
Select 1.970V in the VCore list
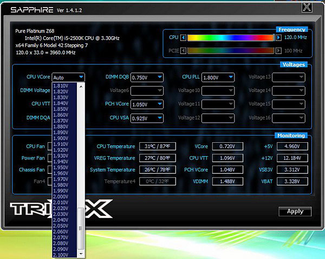pos(64,179)
